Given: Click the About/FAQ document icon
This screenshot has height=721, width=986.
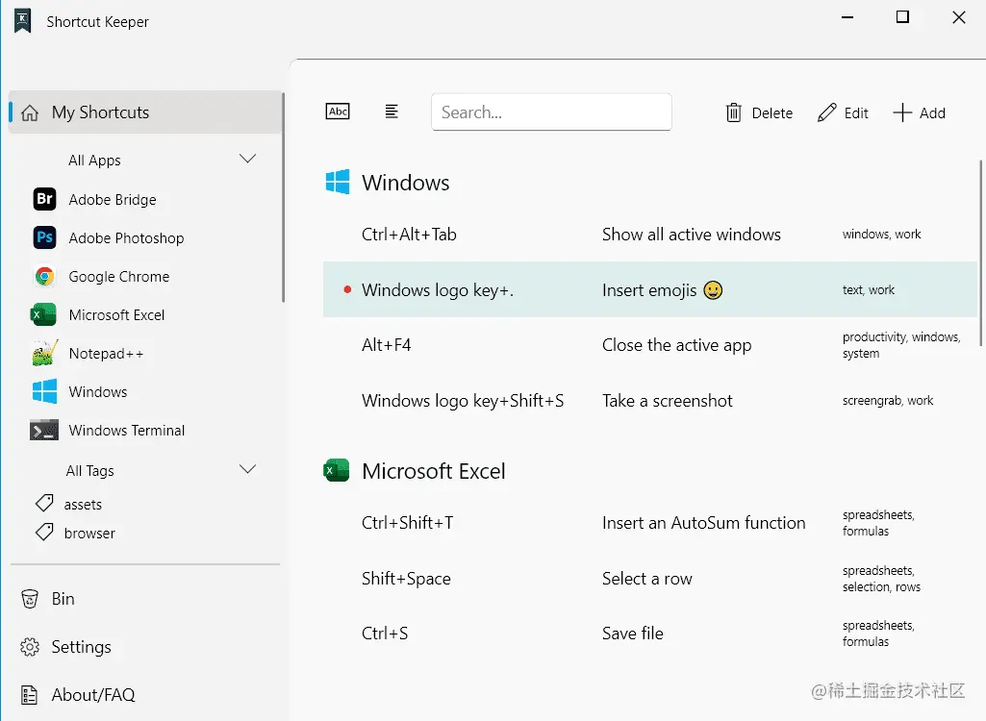Looking at the screenshot, I should (x=30, y=695).
